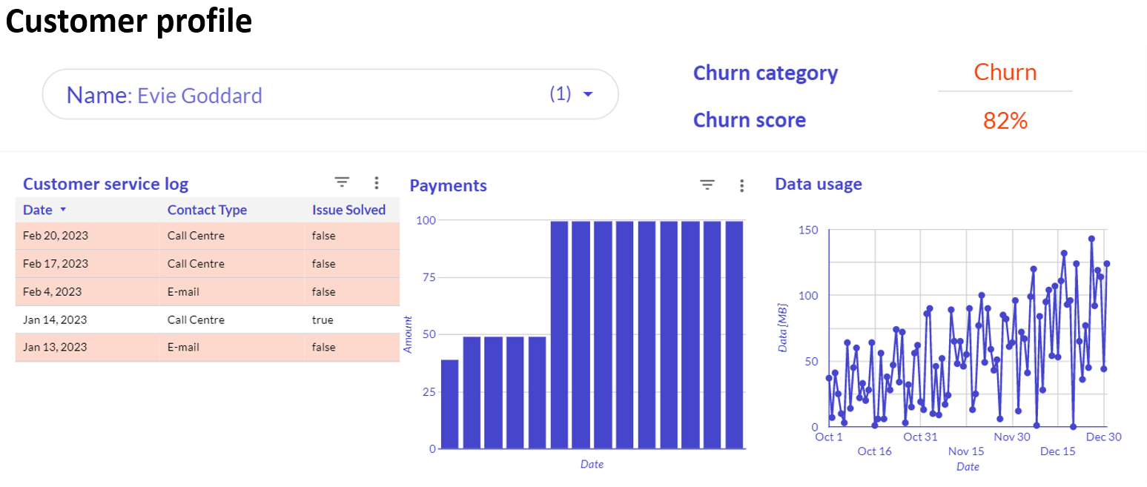Click the Churn category value

(x=1005, y=72)
